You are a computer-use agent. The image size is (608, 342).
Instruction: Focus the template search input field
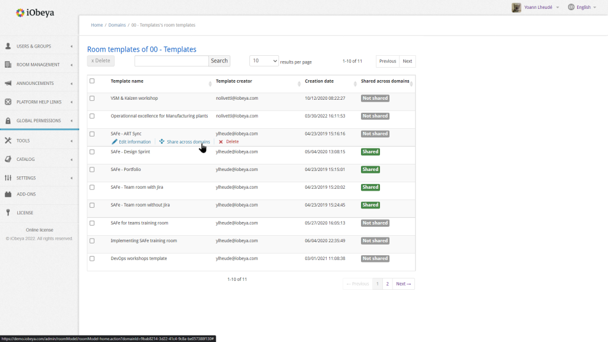[x=172, y=61]
